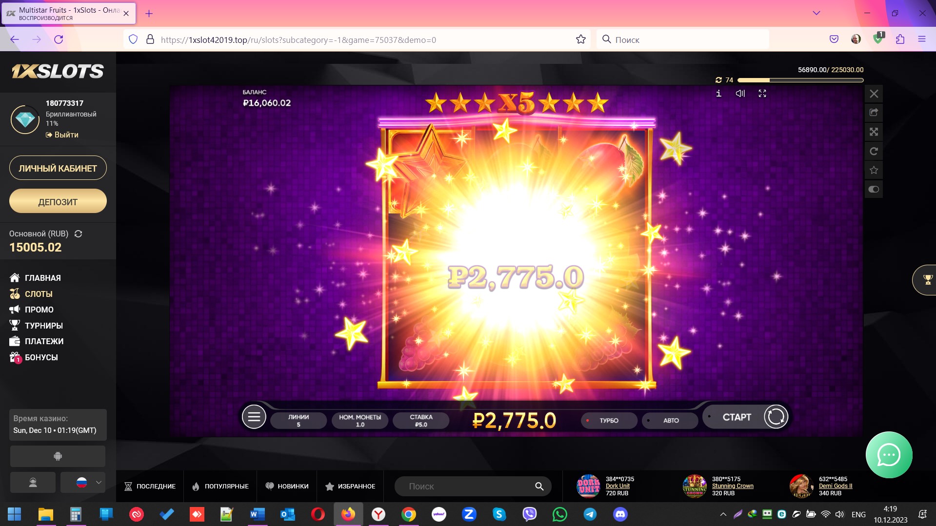Screen dimensions: 936x526
Task: Click the Dork Unit game thumbnail
Action: pyautogui.click(x=588, y=486)
